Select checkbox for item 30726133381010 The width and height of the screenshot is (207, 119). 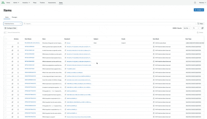pyautogui.click(x=5, y=47)
